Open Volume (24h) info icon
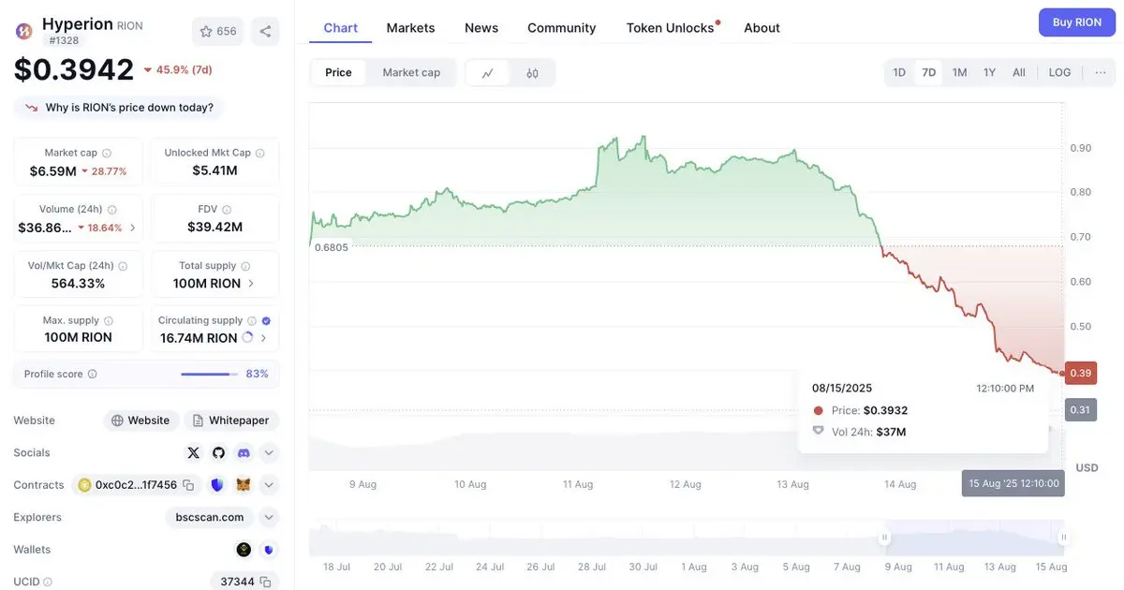This screenshot has width=1124, height=590. coord(112,210)
